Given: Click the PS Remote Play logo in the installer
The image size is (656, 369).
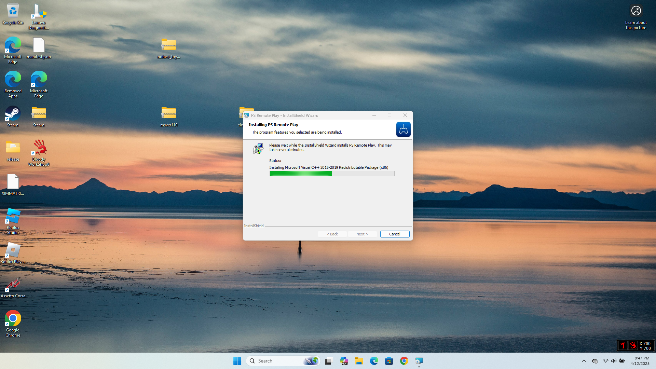Looking at the screenshot, I should point(404,129).
